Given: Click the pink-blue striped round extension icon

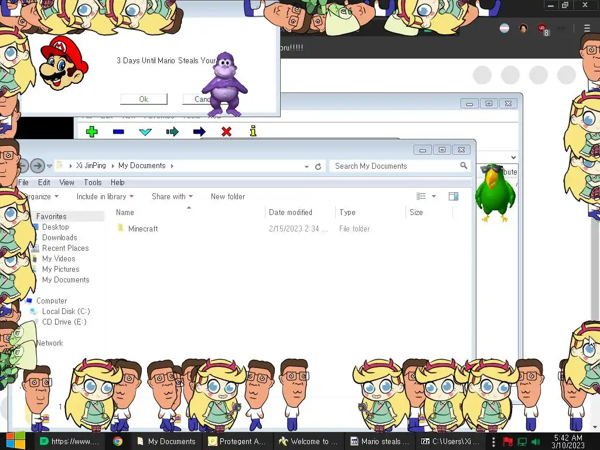Looking at the screenshot, I should [x=504, y=28].
